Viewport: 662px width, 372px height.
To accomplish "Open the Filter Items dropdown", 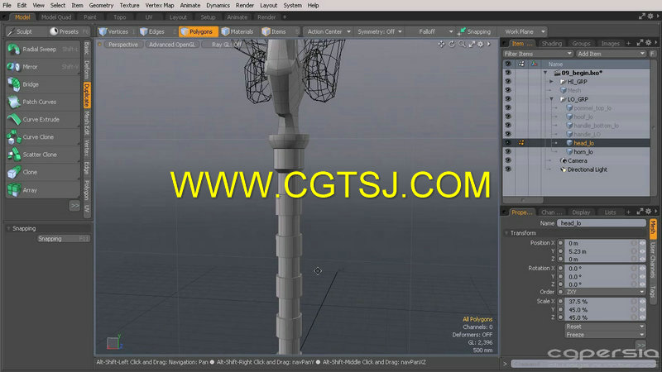I will pyautogui.click(x=538, y=54).
